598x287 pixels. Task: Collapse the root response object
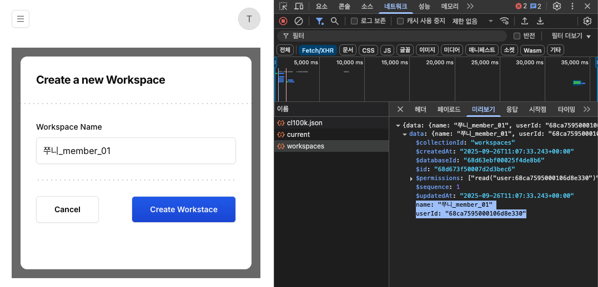point(398,125)
